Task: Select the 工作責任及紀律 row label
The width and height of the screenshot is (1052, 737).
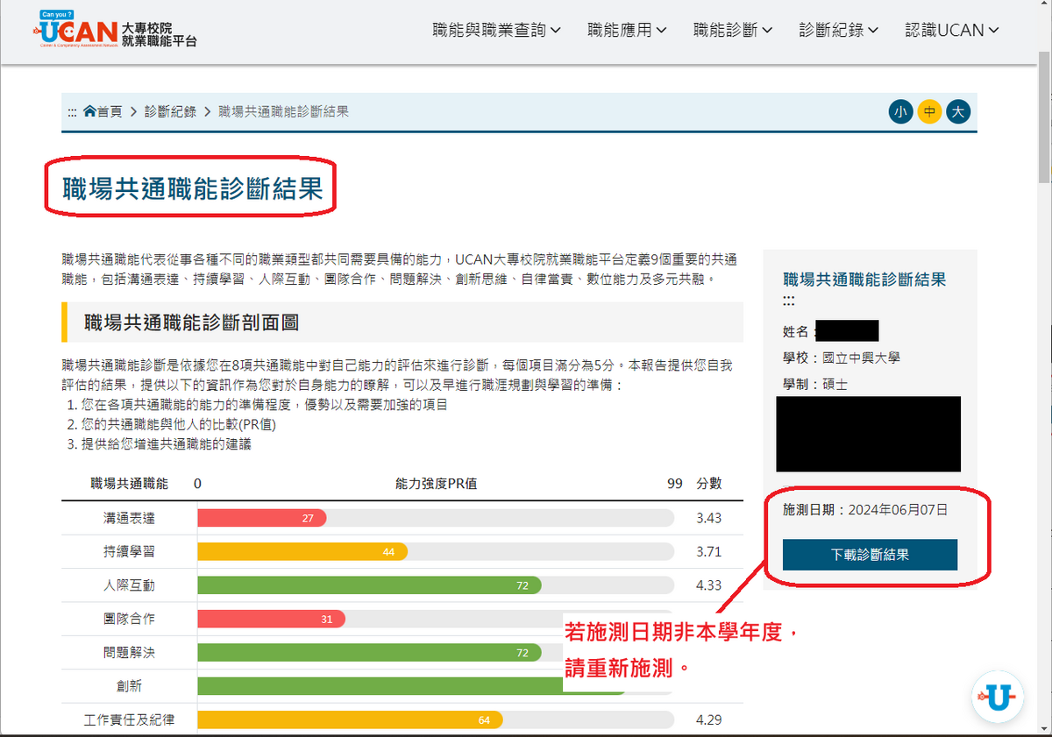Action: click(x=129, y=719)
